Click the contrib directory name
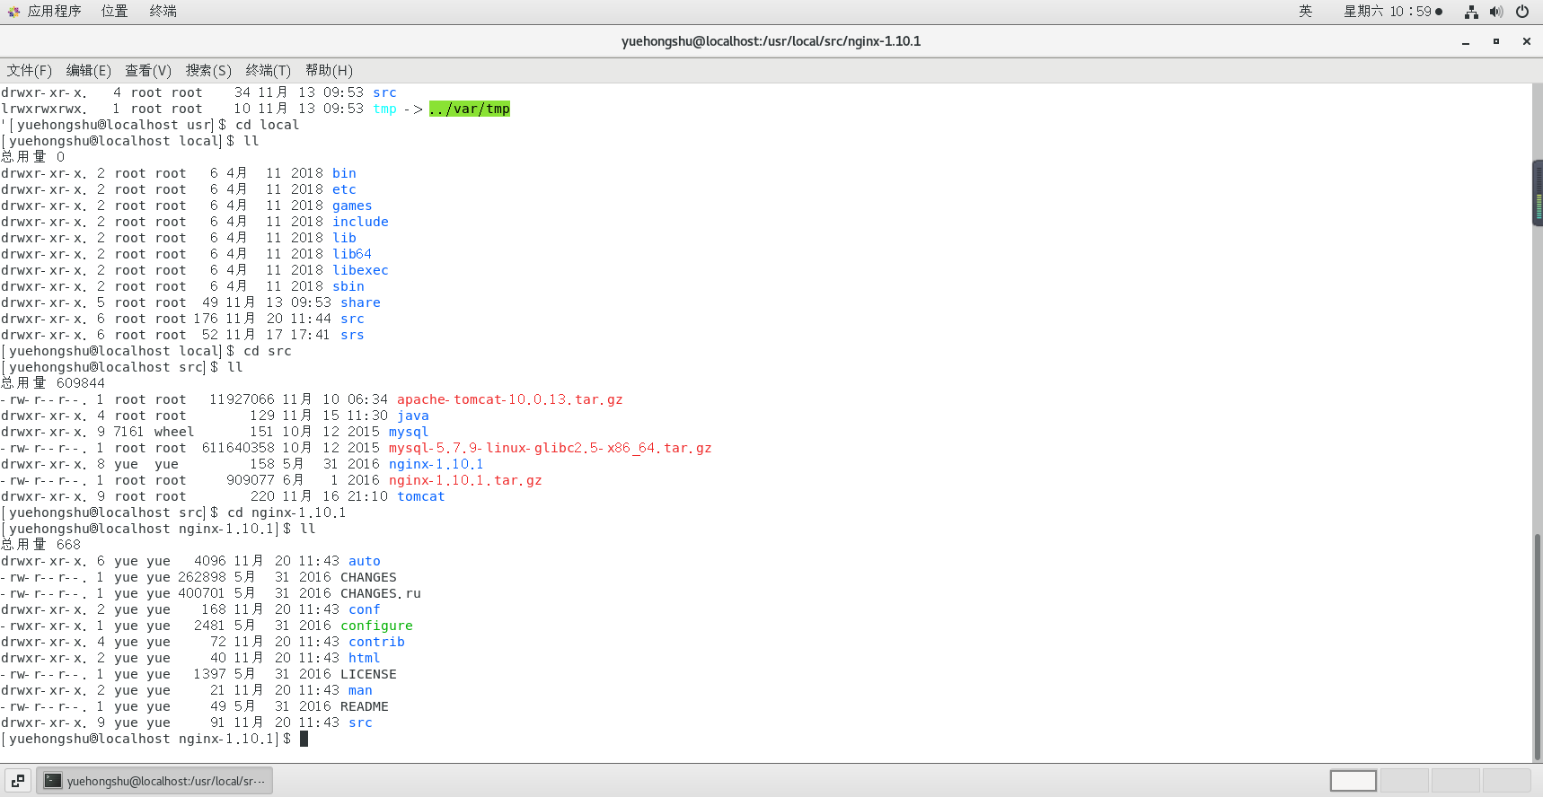 point(376,642)
